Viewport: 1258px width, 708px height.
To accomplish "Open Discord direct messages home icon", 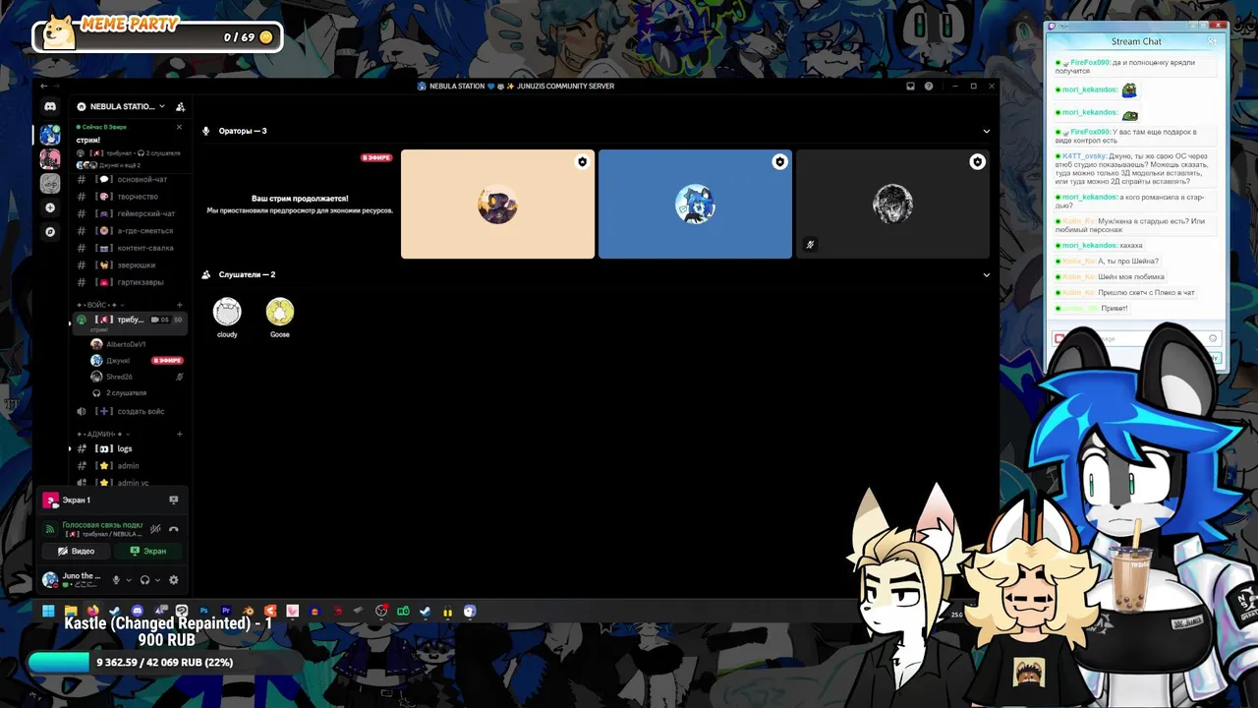I will click(x=50, y=106).
